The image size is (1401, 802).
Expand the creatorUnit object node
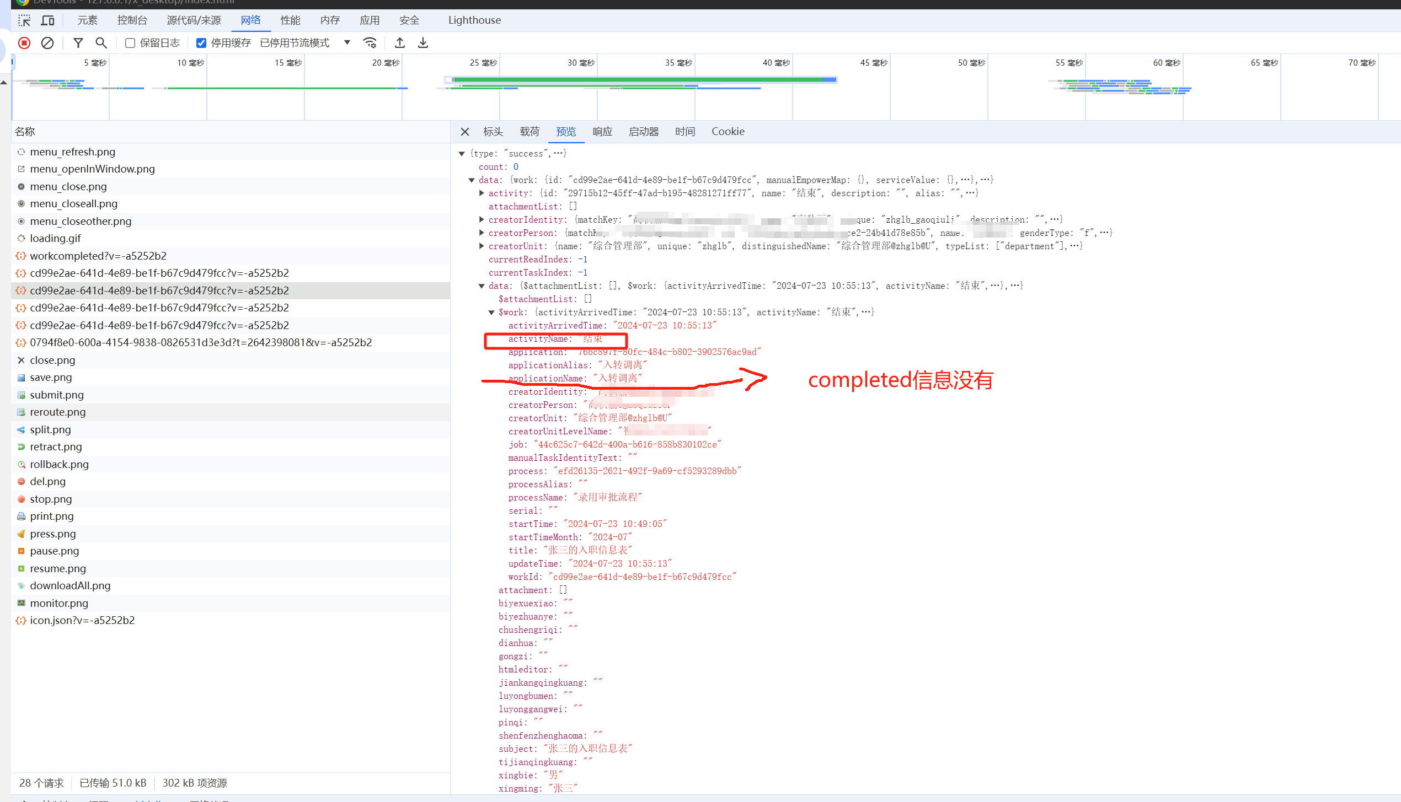(482, 246)
